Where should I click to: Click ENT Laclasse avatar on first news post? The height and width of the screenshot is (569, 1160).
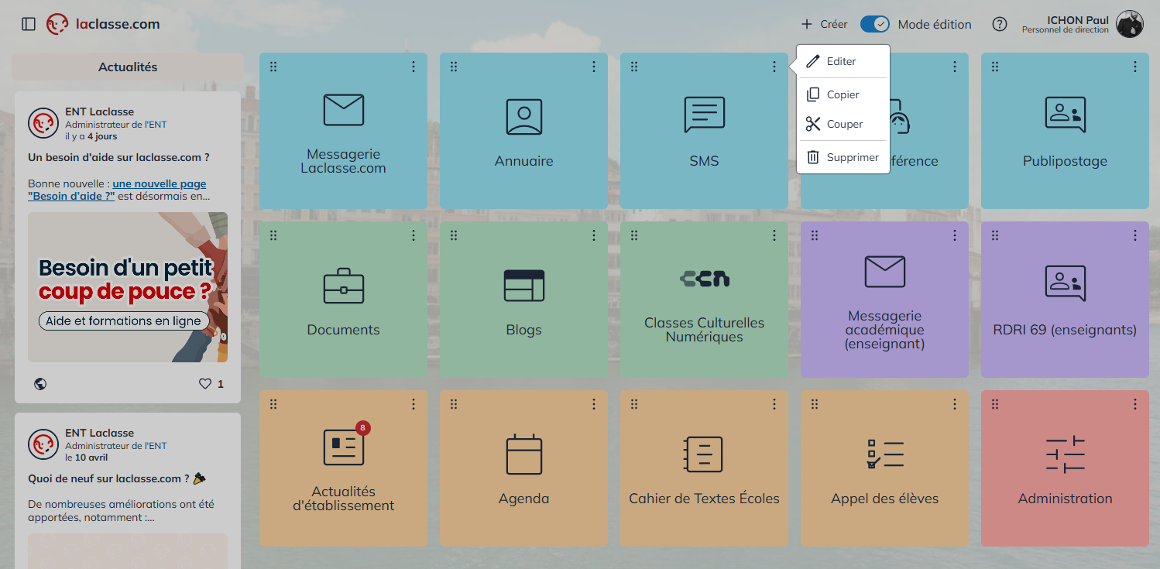(x=43, y=123)
